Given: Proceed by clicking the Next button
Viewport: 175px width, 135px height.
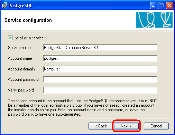Looking at the screenshot, I should pos(126,126).
